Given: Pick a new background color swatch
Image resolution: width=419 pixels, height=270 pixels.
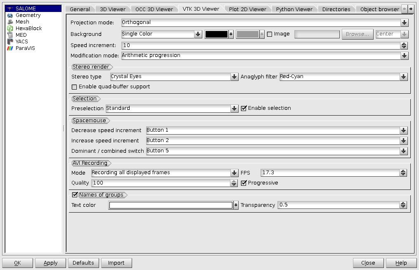Looking at the screenshot, I should pos(216,34).
